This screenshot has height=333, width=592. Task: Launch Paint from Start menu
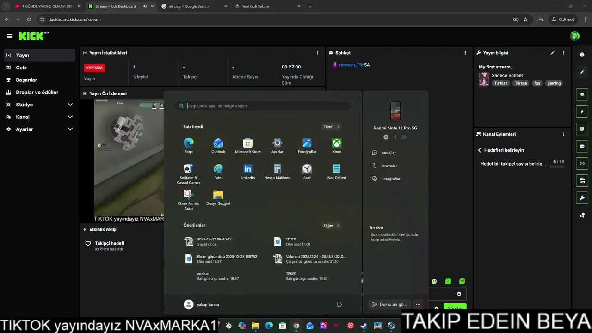pyautogui.click(x=218, y=172)
